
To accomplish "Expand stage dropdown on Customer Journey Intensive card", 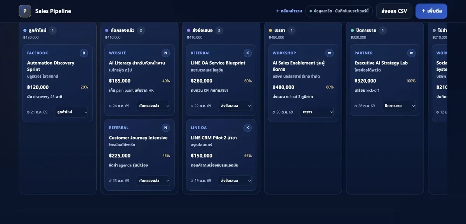I will click(153, 180).
